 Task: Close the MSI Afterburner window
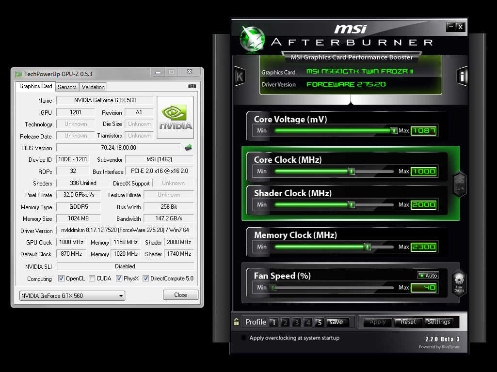(461, 27)
